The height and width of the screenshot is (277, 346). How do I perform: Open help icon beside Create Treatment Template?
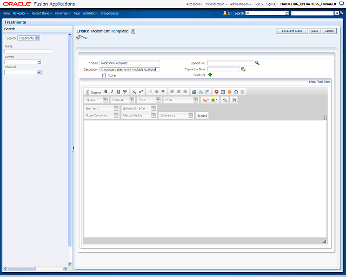coord(133,31)
